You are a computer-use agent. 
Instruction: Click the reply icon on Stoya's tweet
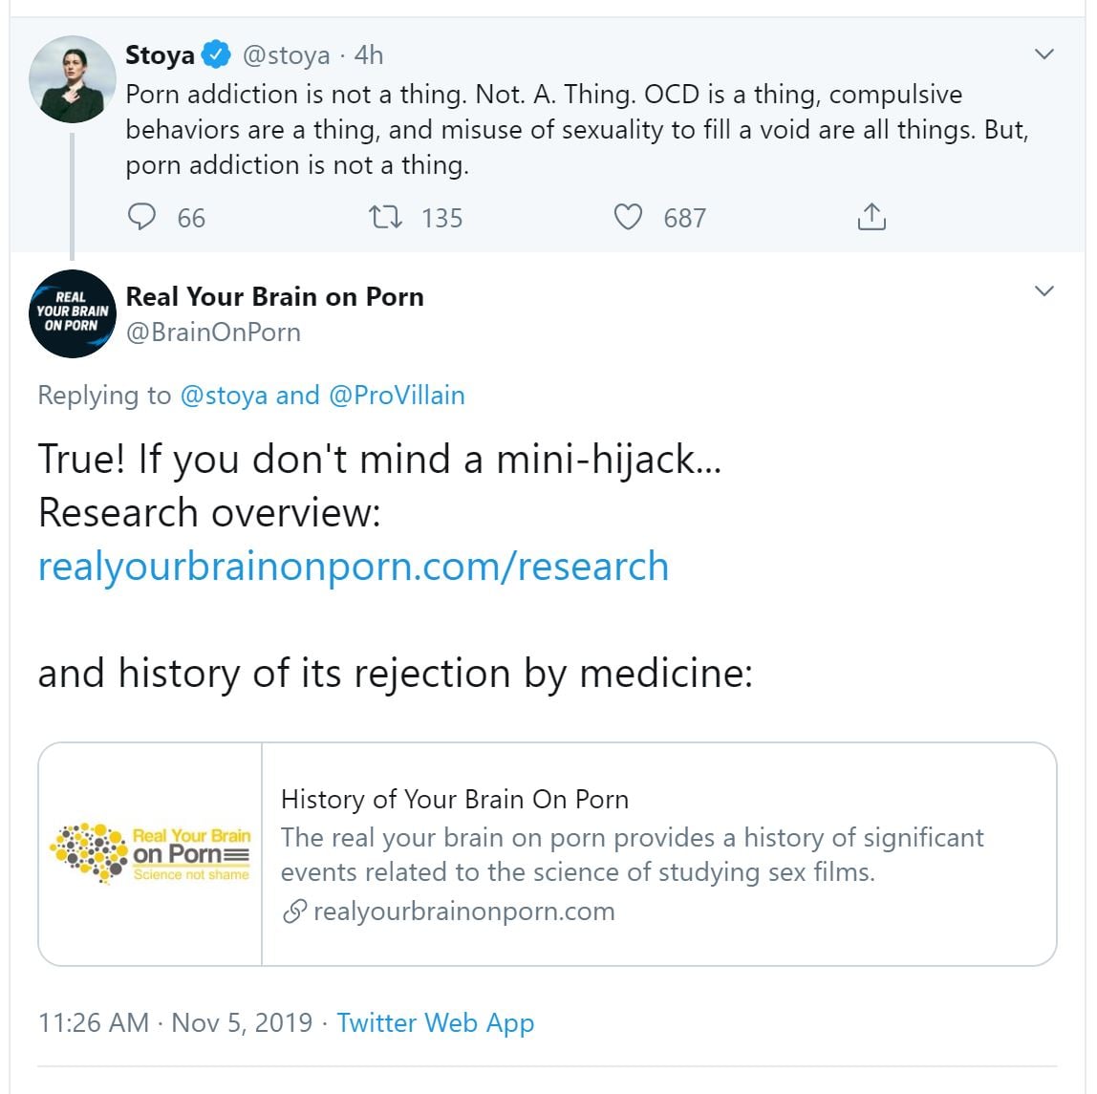coord(141,218)
